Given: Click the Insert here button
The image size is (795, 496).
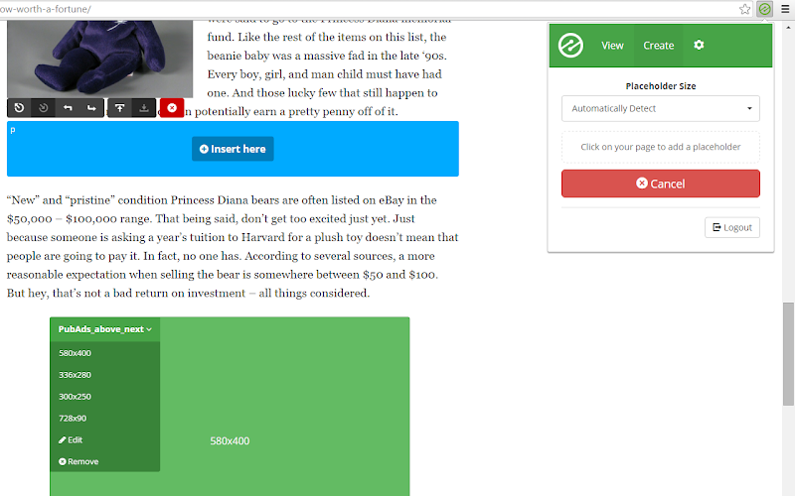Looking at the screenshot, I should point(233,149).
